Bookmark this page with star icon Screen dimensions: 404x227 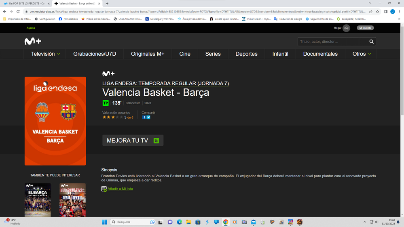click(x=377, y=12)
